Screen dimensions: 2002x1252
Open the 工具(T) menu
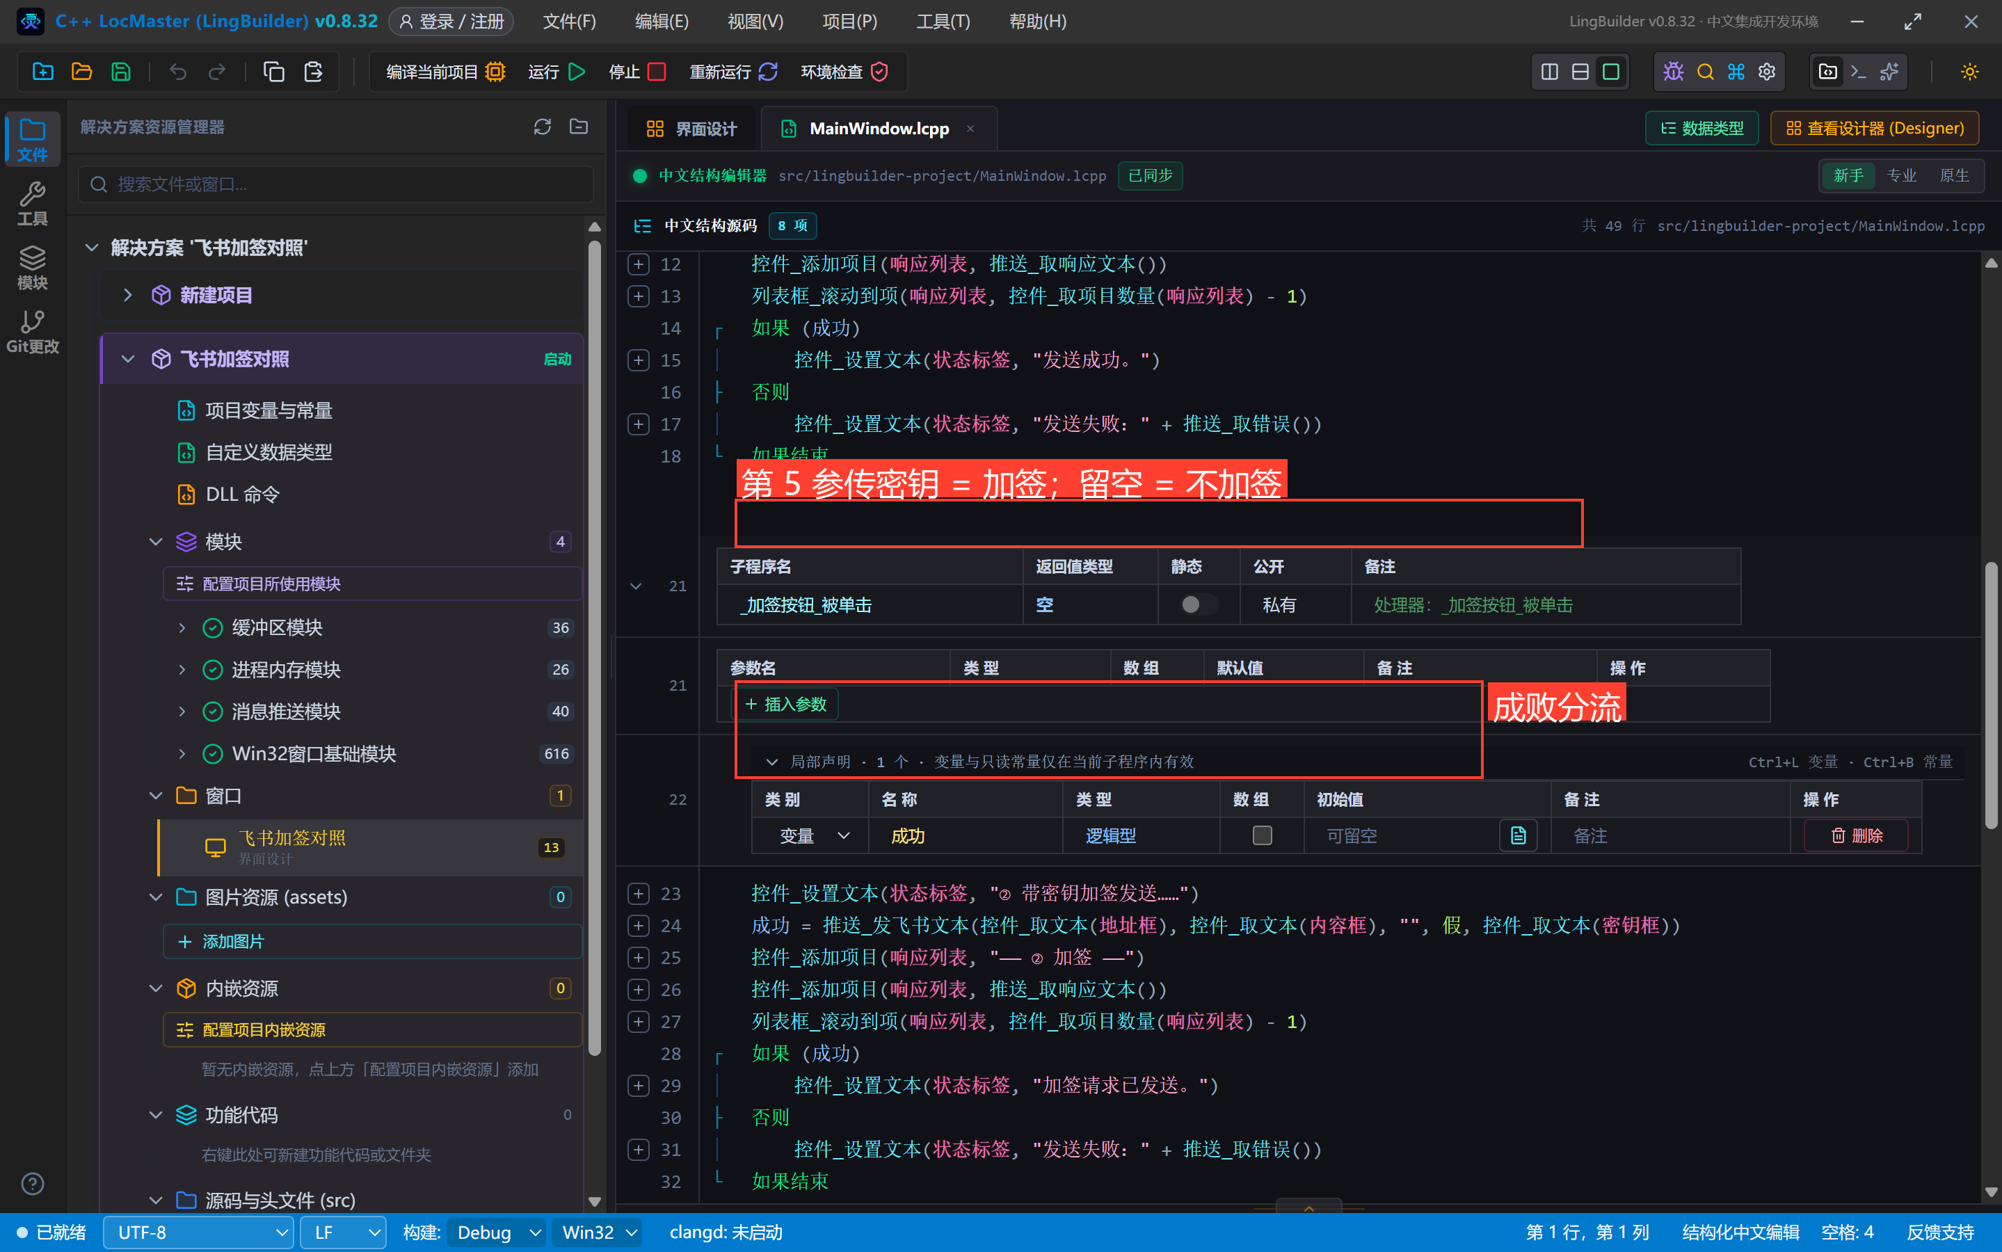(943, 22)
